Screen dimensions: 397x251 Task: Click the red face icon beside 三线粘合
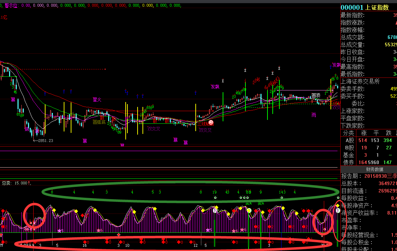click(x=211, y=123)
